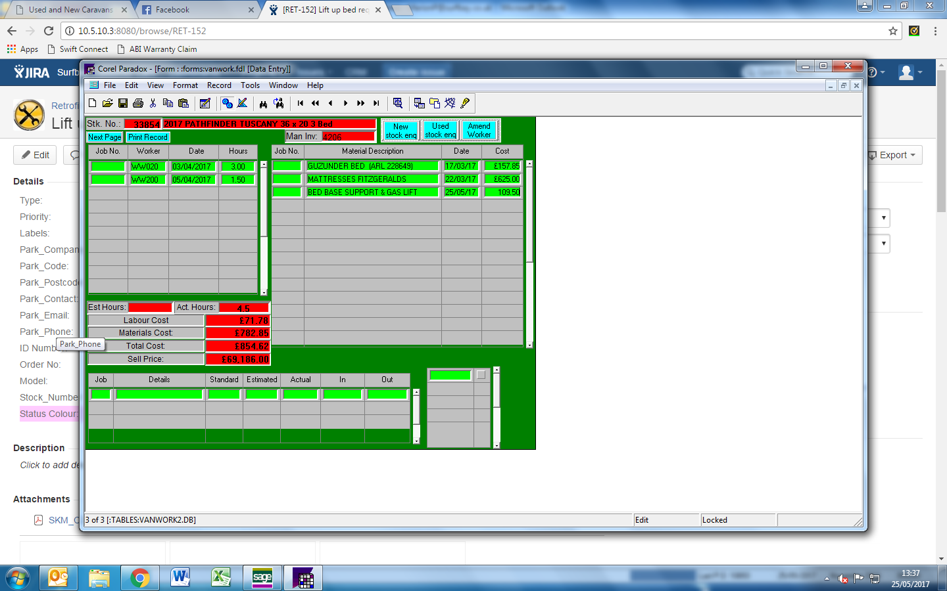Switch to the Facebook browser tab
Viewport: 947px width, 591px height.
point(198,10)
